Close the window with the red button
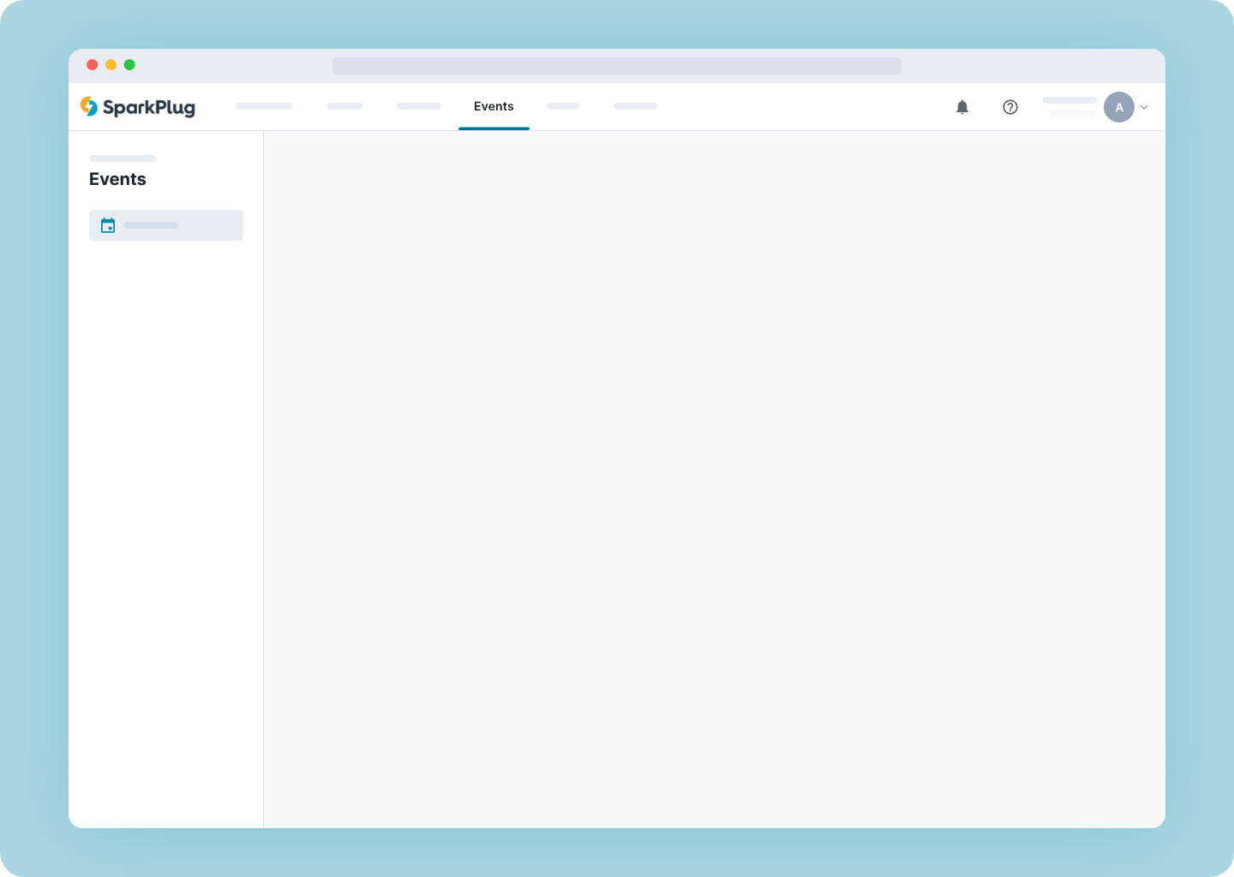1234x877 pixels. 93,65
